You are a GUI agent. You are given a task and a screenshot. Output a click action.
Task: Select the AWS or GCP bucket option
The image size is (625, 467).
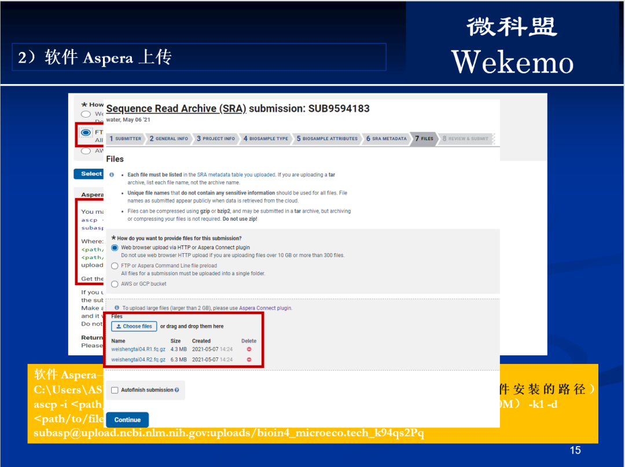(x=115, y=284)
